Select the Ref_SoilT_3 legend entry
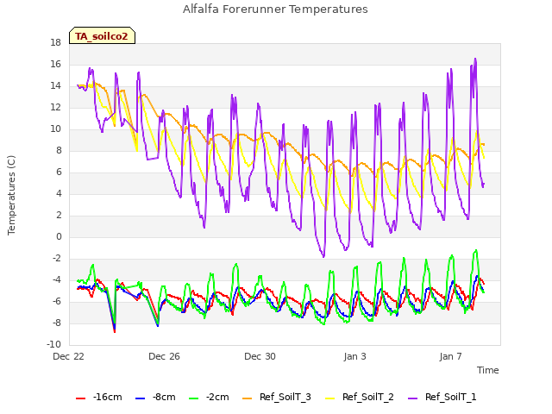 (277, 397)
